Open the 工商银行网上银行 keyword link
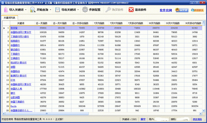Screen dimensions: 207x123 point(20,37)
